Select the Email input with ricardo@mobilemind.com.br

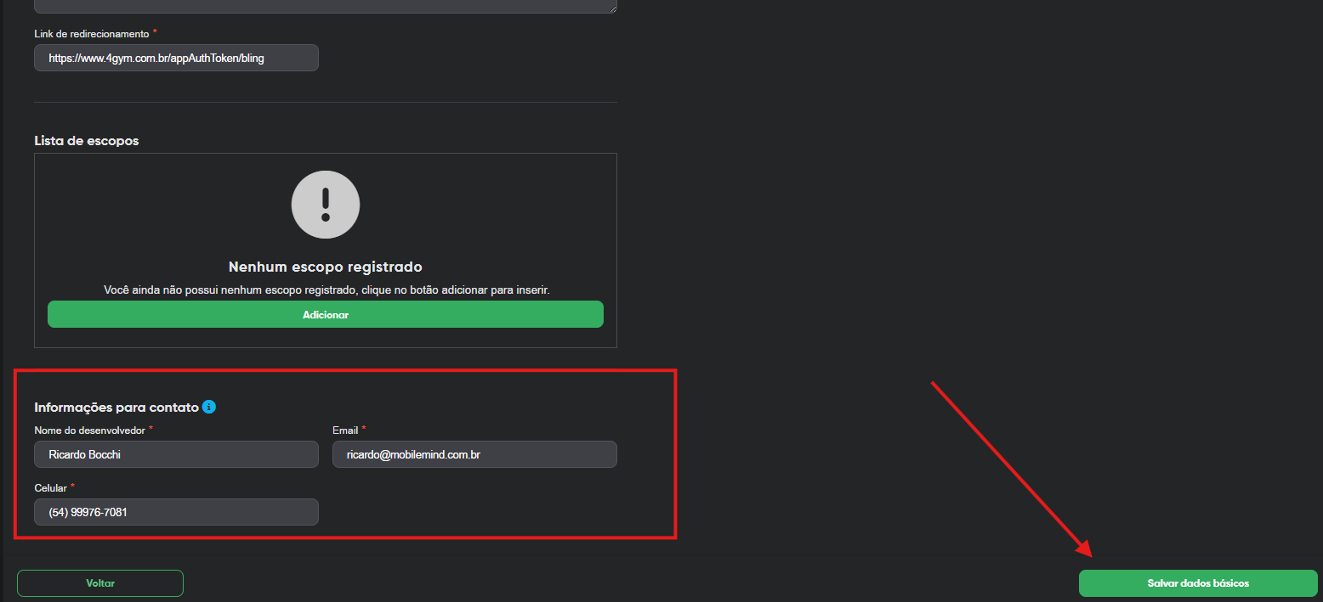tap(474, 454)
